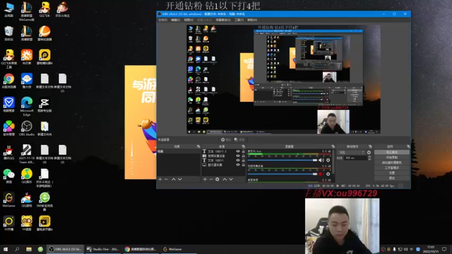Open scene transition type dropdown
Viewport: 452px width, 254px height.
(351, 152)
